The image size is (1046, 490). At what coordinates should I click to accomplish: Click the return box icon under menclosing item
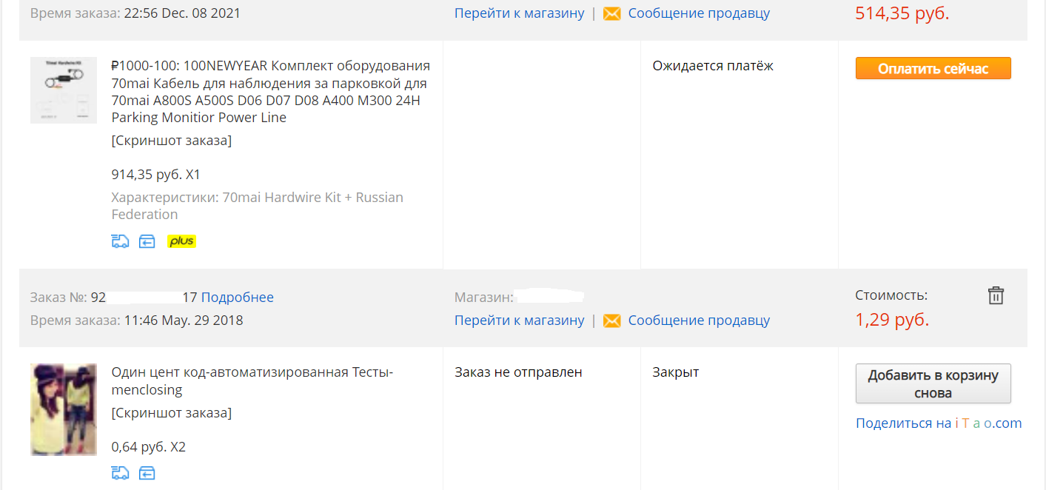[x=147, y=473]
